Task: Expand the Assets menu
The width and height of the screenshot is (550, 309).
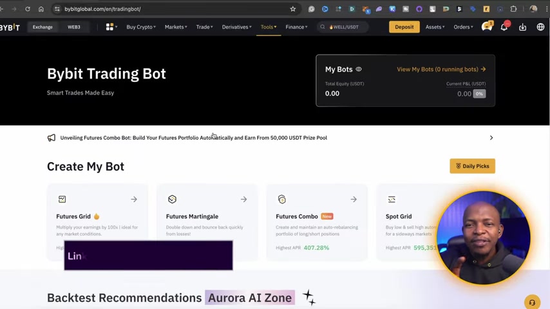Action: coord(435,27)
